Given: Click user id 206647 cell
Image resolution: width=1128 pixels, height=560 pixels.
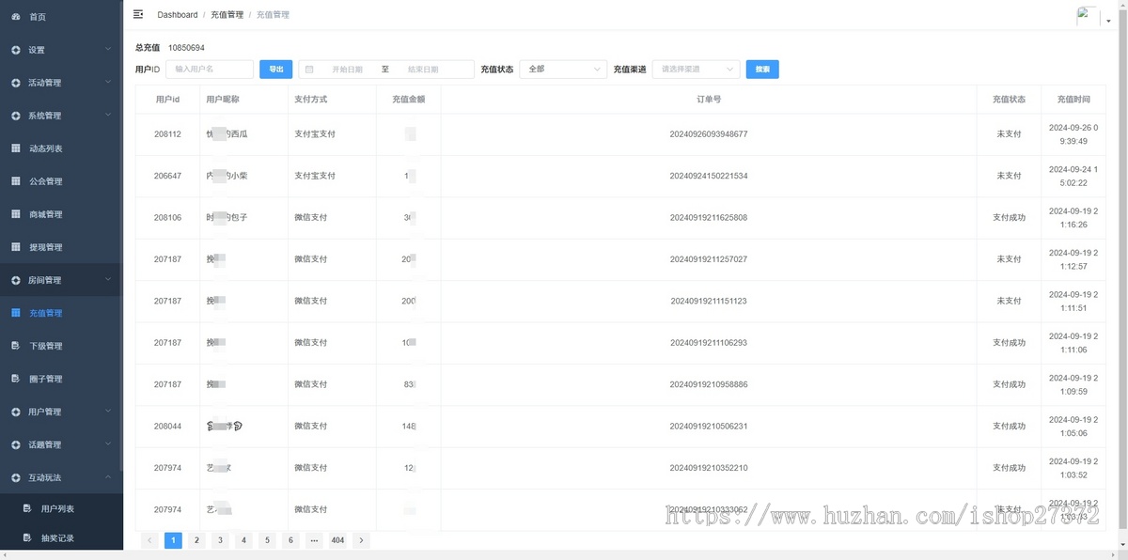Looking at the screenshot, I should click(167, 176).
